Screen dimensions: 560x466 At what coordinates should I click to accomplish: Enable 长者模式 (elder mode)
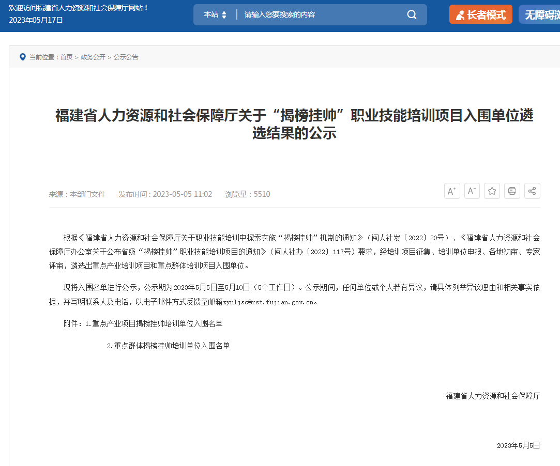(480, 14)
